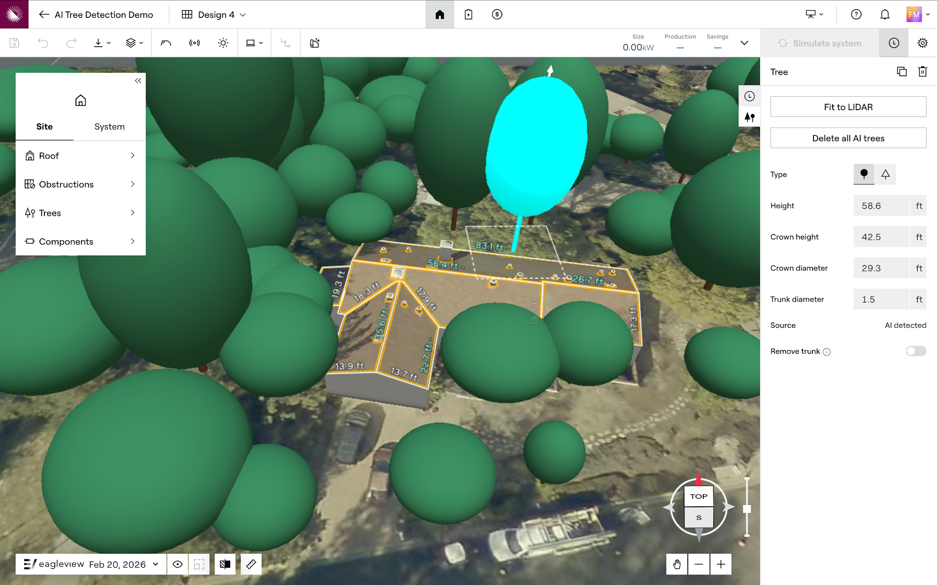Show the Remove trunk info tooltip
This screenshot has width=937, height=585.
coord(827,352)
